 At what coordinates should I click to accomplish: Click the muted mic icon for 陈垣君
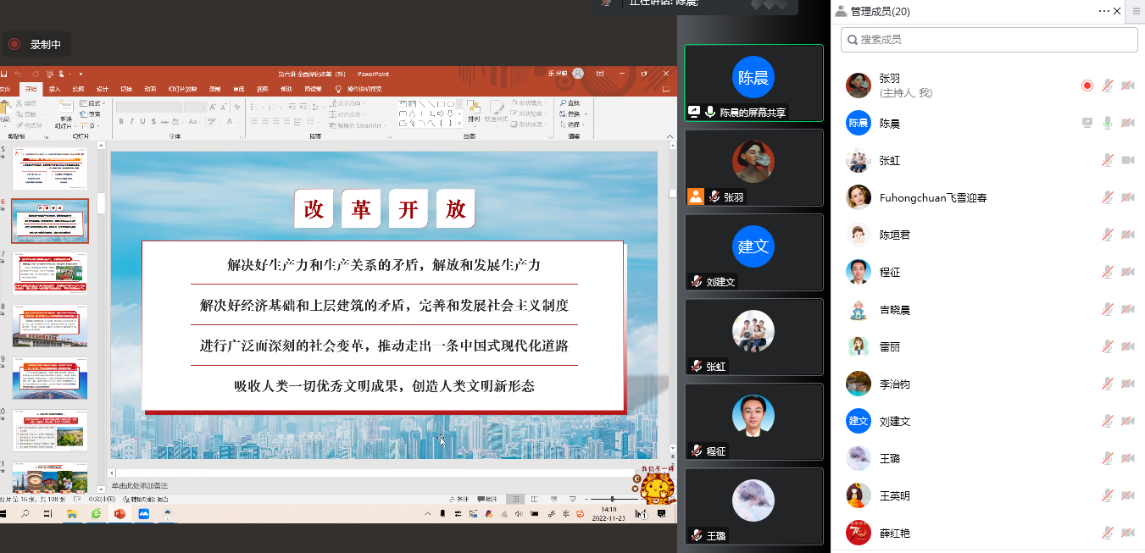click(x=1107, y=235)
